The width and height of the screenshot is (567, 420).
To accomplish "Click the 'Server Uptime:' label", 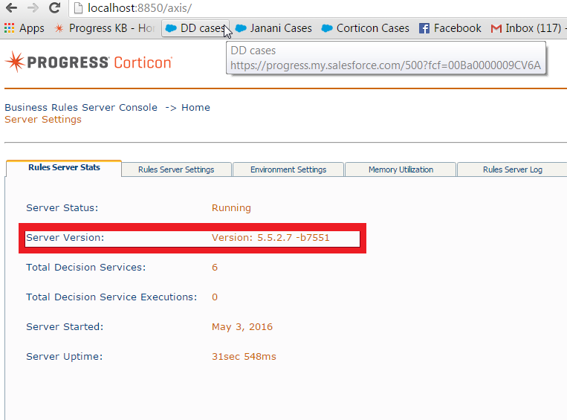I will click(65, 357).
